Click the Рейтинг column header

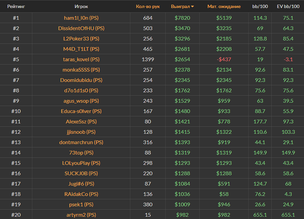[x=16, y=7]
